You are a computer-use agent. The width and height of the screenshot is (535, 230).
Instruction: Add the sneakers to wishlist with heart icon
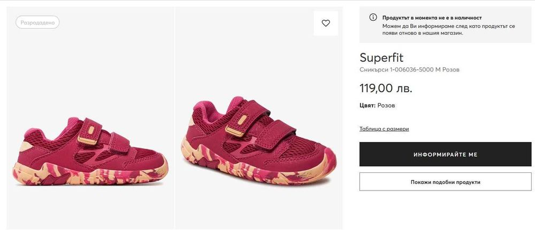[326, 23]
